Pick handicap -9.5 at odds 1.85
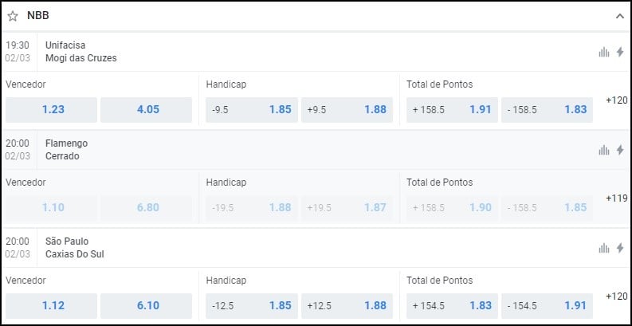Image resolution: width=632 pixels, height=326 pixels. 252,110
